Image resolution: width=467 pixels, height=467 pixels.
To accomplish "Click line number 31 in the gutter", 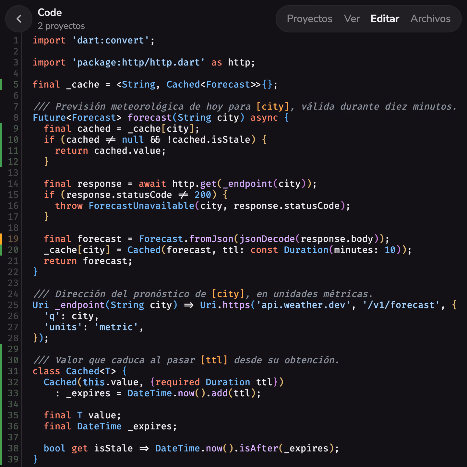I will coord(13,371).
